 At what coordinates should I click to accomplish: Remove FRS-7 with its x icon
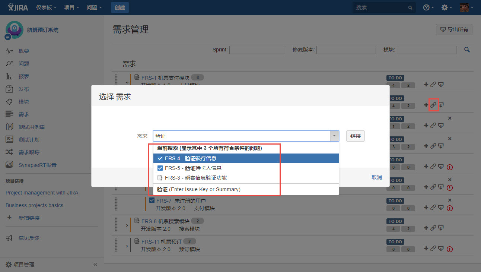pos(450,200)
